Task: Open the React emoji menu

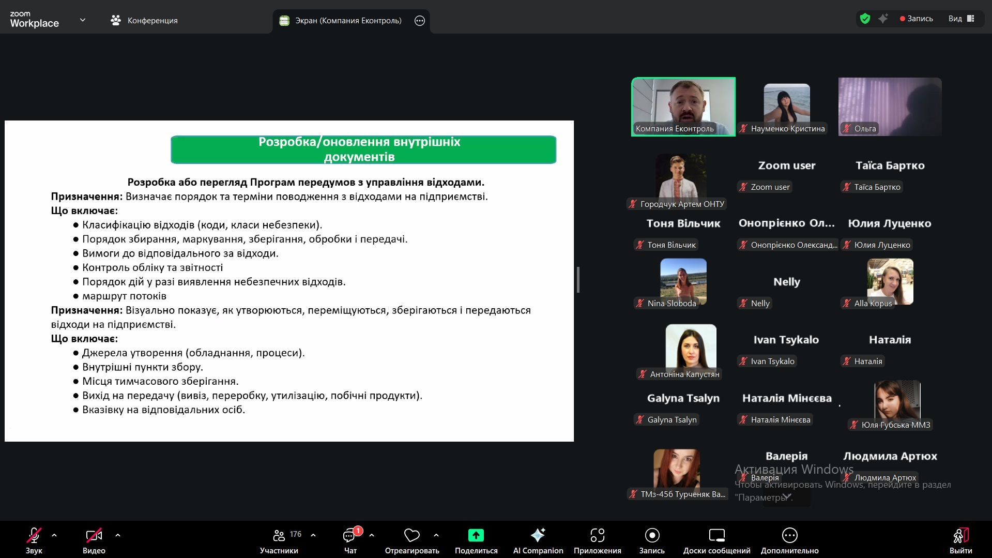Action: [x=411, y=540]
